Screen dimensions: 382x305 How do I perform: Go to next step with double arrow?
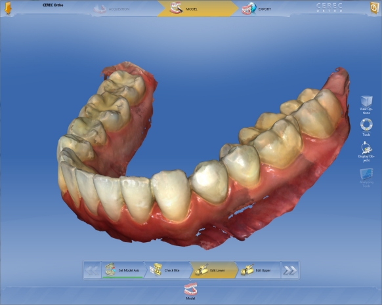pyautogui.click(x=290, y=270)
